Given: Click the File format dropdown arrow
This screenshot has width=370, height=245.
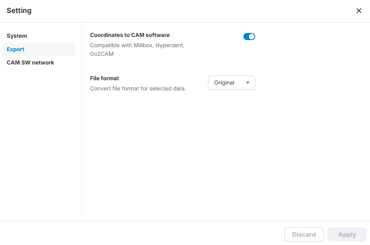Looking at the screenshot, I should pyautogui.click(x=248, y=83).
